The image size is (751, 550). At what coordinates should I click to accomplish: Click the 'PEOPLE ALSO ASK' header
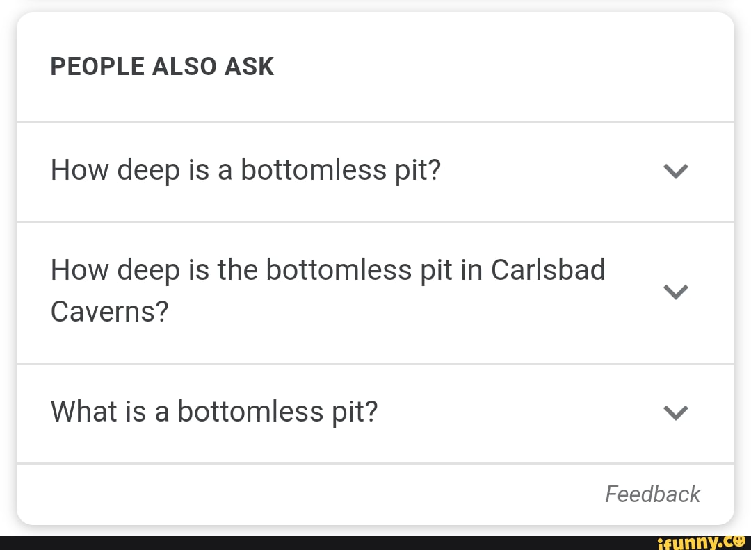pyautogui.click(x=162, y=66)
